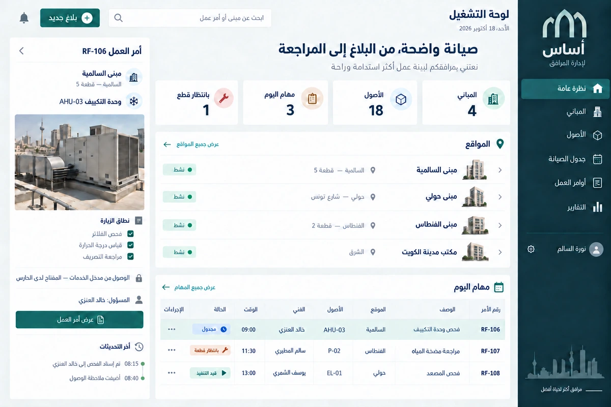
Task: Click the RF-107 order number
Action: tap(490, 351)
